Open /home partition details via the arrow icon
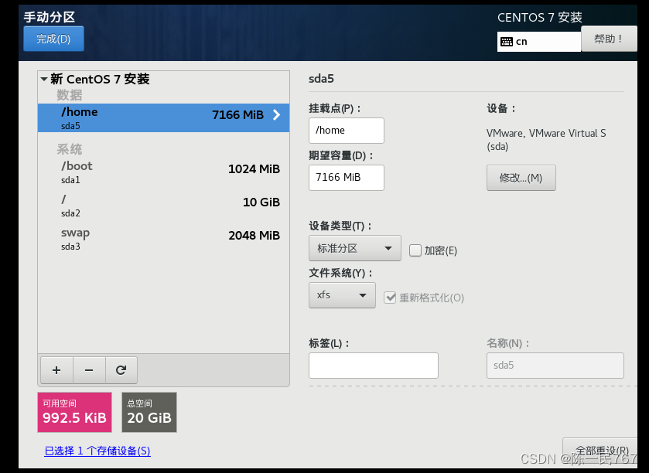The image size is (649, 473). pos(276,114)
